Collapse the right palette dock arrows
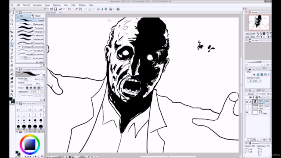Screen dimensions: 281x158 coord(245,8)
